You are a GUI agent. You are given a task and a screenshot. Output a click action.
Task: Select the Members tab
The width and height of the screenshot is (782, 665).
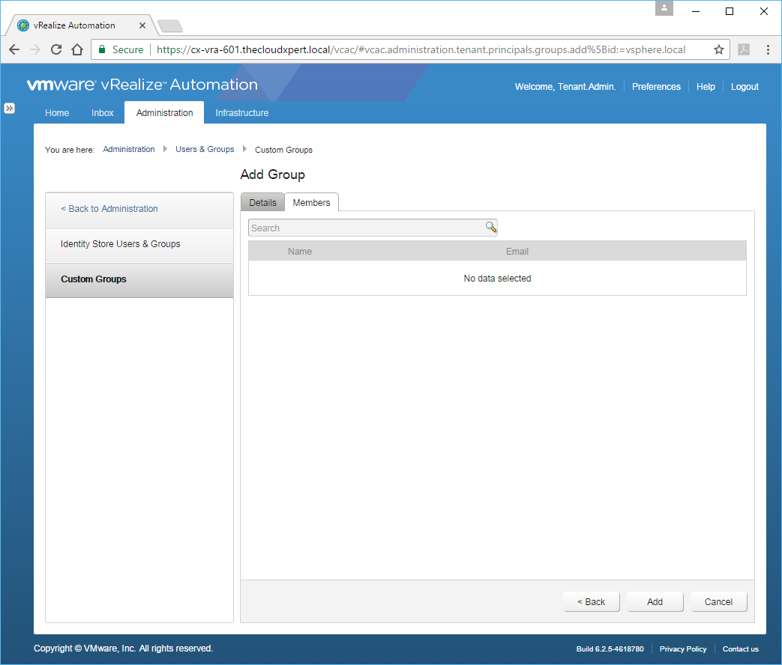311,203
